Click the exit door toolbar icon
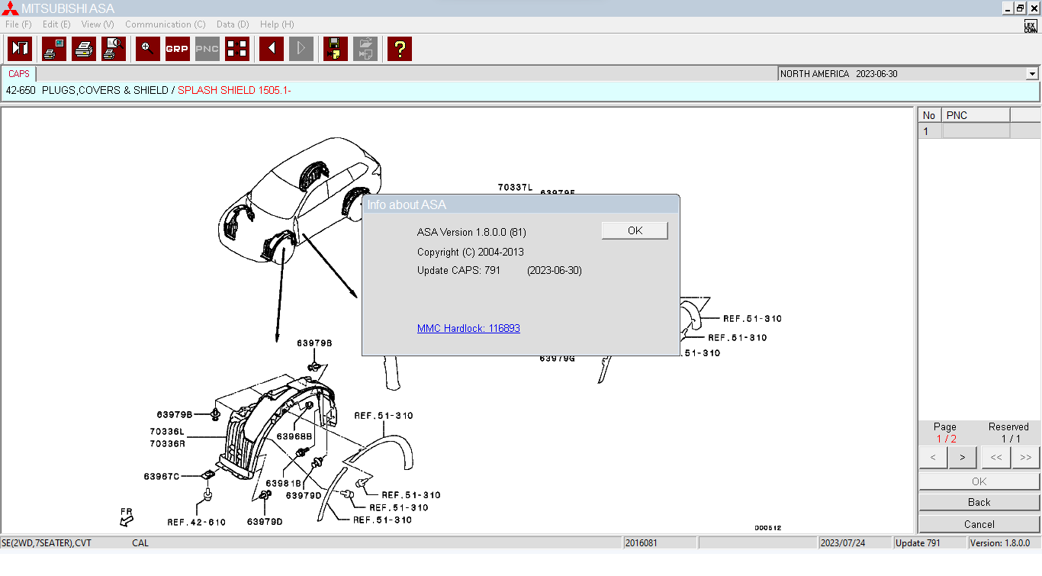 coord(20,49)
